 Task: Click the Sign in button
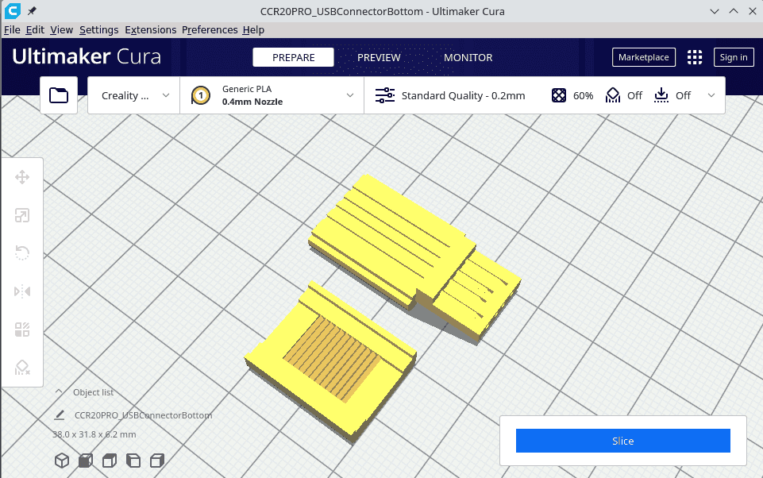click(734, 57)
